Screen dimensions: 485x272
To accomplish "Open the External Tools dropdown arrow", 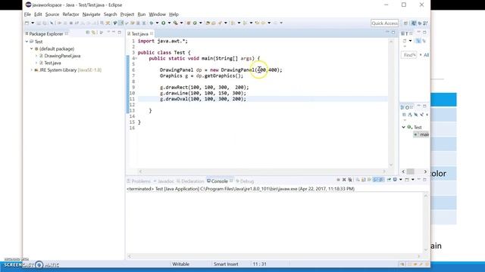I will tap(181, 23).
